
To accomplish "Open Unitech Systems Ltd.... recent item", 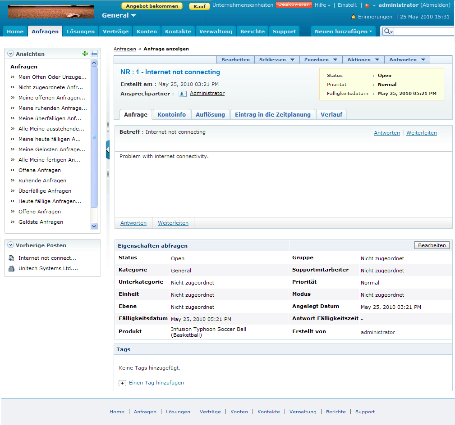I will click(48, 268).
